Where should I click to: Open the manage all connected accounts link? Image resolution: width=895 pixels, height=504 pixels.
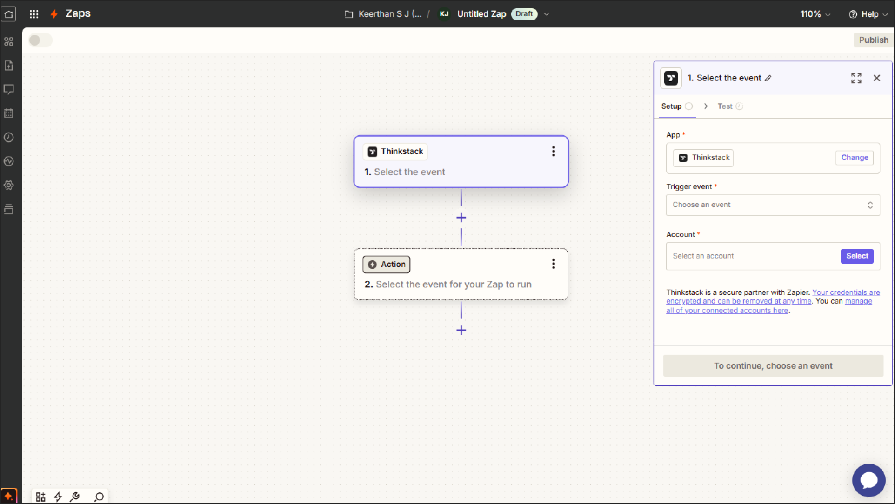tap(769, 306)
